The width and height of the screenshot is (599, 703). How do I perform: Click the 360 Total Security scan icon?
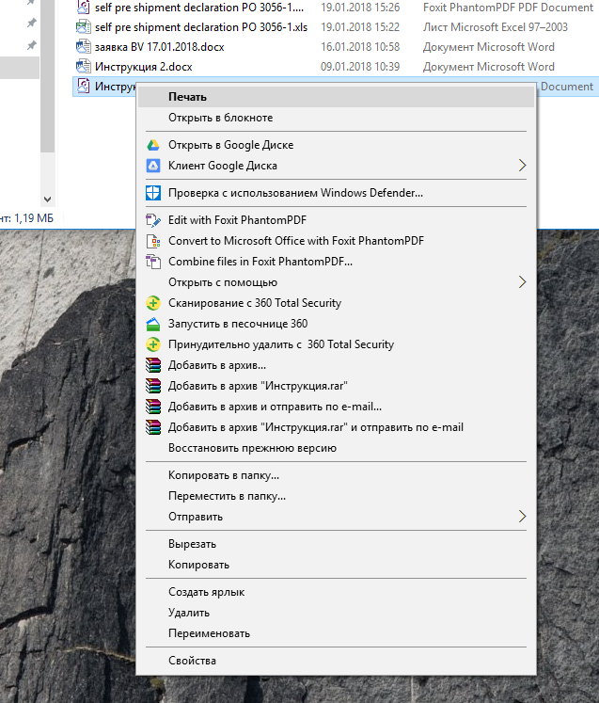[x=153, y=303]
